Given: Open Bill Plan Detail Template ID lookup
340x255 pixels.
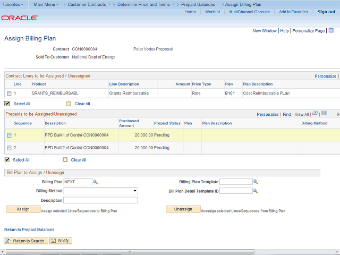Looking at the screenshot, I should [x=255, y=191].
